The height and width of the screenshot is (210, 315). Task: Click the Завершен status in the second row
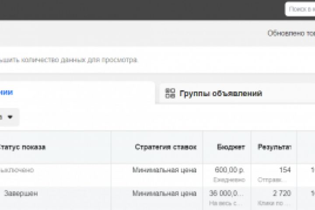(x=21, y=193)
